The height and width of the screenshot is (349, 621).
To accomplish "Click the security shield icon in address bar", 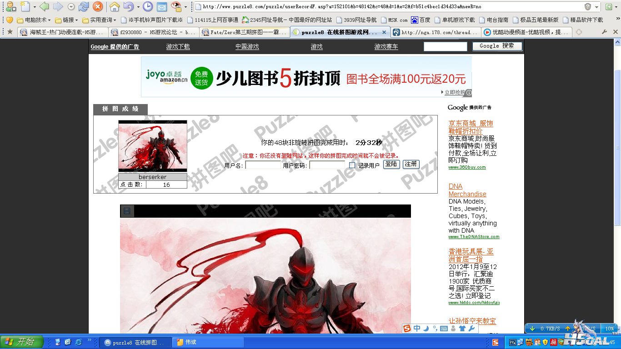I will click(x=588, y=7).
